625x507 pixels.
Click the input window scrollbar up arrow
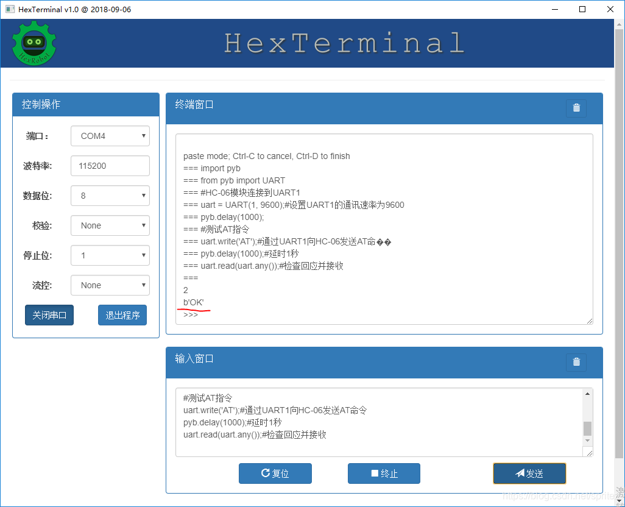coord(587,394)
